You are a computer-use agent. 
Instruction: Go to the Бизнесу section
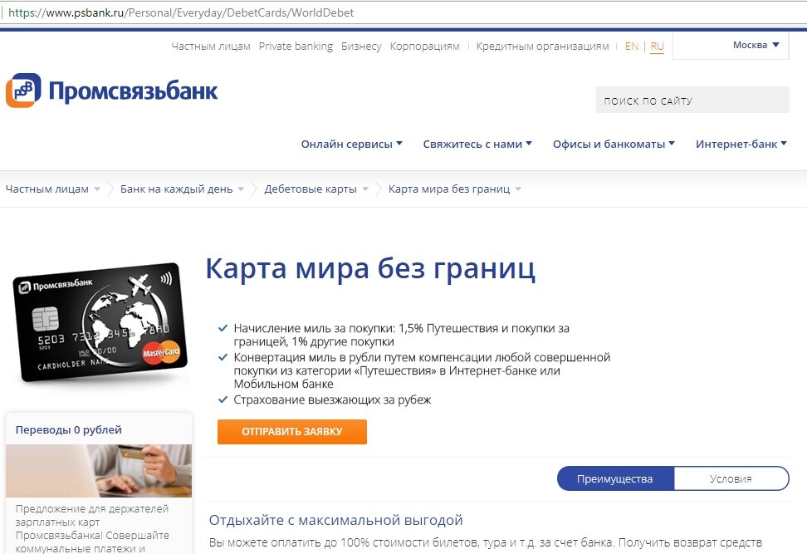click(x=361, y=47)
